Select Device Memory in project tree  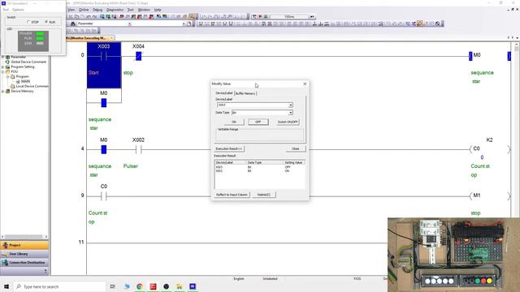22,91
